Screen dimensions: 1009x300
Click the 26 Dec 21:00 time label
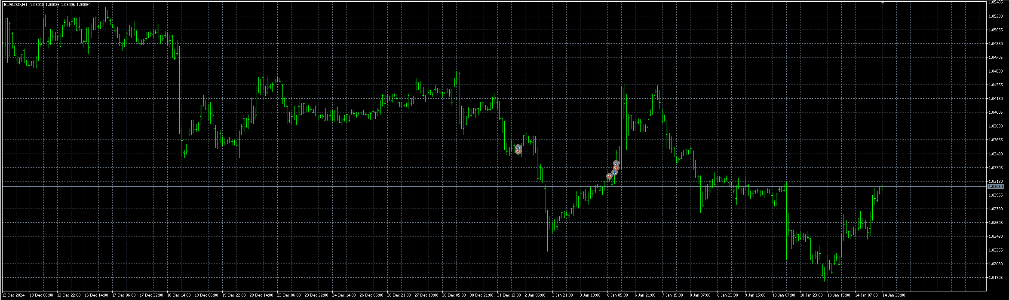pyautogui.click(x=399, y=295)
